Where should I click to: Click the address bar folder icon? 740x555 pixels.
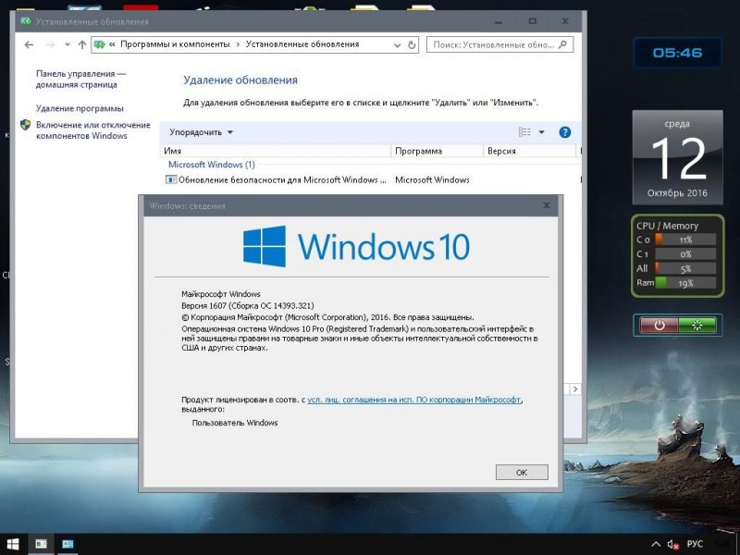[x=99, y=44]
